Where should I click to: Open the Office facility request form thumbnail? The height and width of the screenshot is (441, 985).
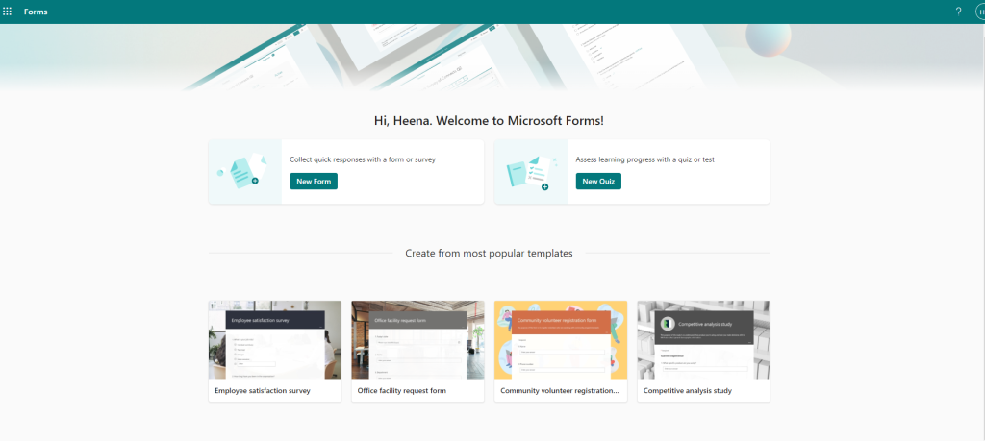tap(417, 339)
